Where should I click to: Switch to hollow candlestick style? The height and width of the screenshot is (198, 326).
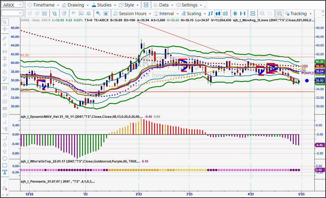click(225, 14)
